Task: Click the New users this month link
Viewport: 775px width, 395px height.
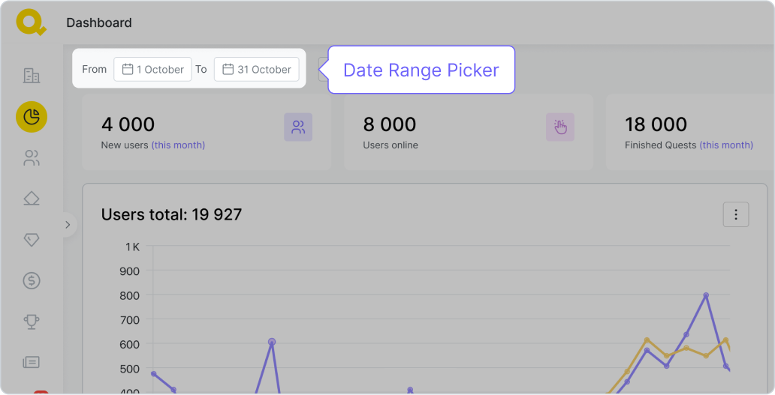Action: pyautogui.click(x=178, y=145)
